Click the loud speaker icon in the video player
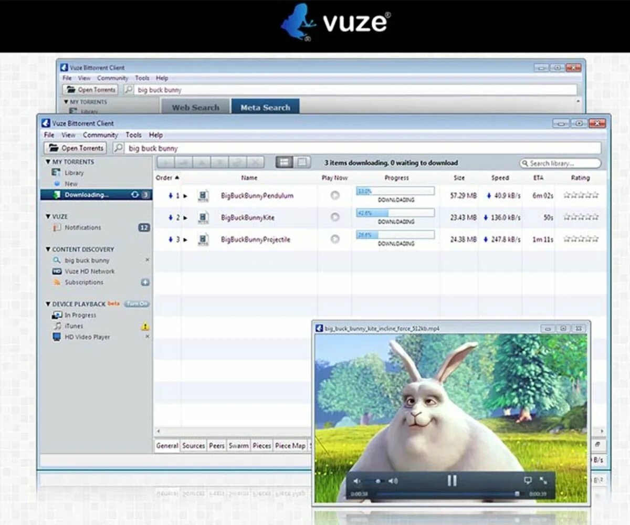This screenshot has width=630, height=525. [x=393, y=481]
